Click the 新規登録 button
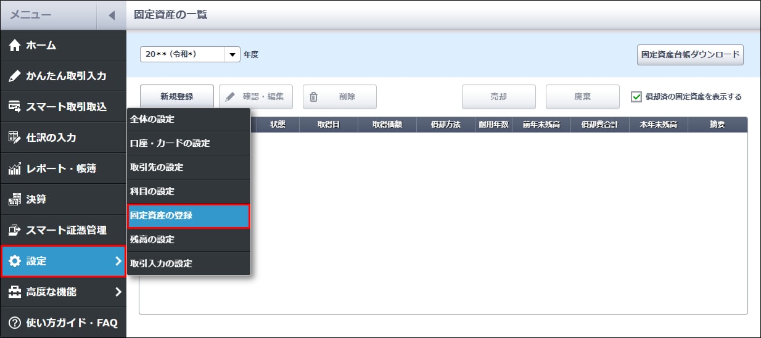 [177, 97]
